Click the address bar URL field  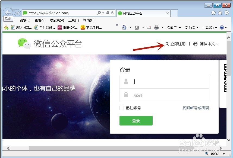[59, 13]
